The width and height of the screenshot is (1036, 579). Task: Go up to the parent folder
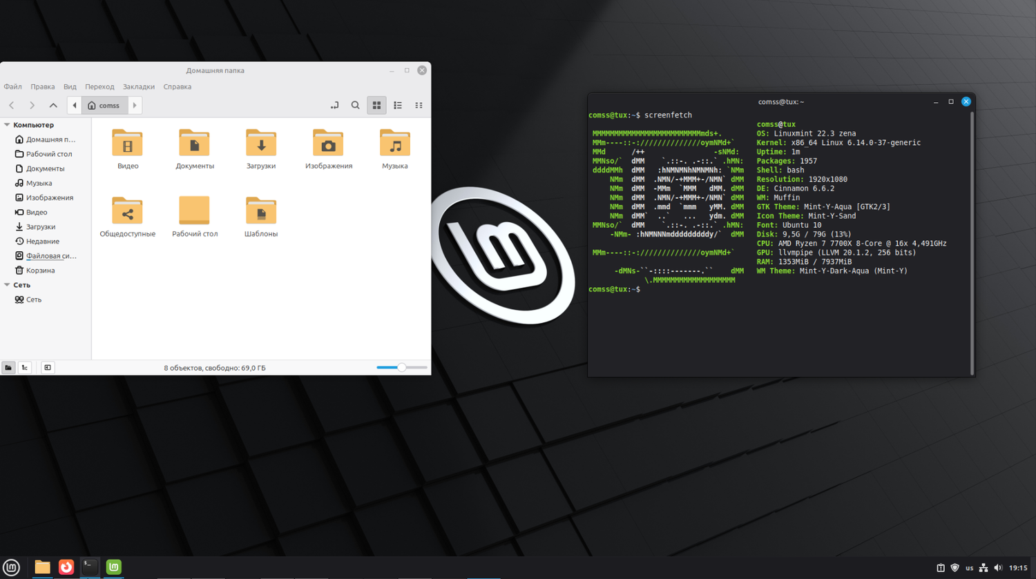point(53,106)
